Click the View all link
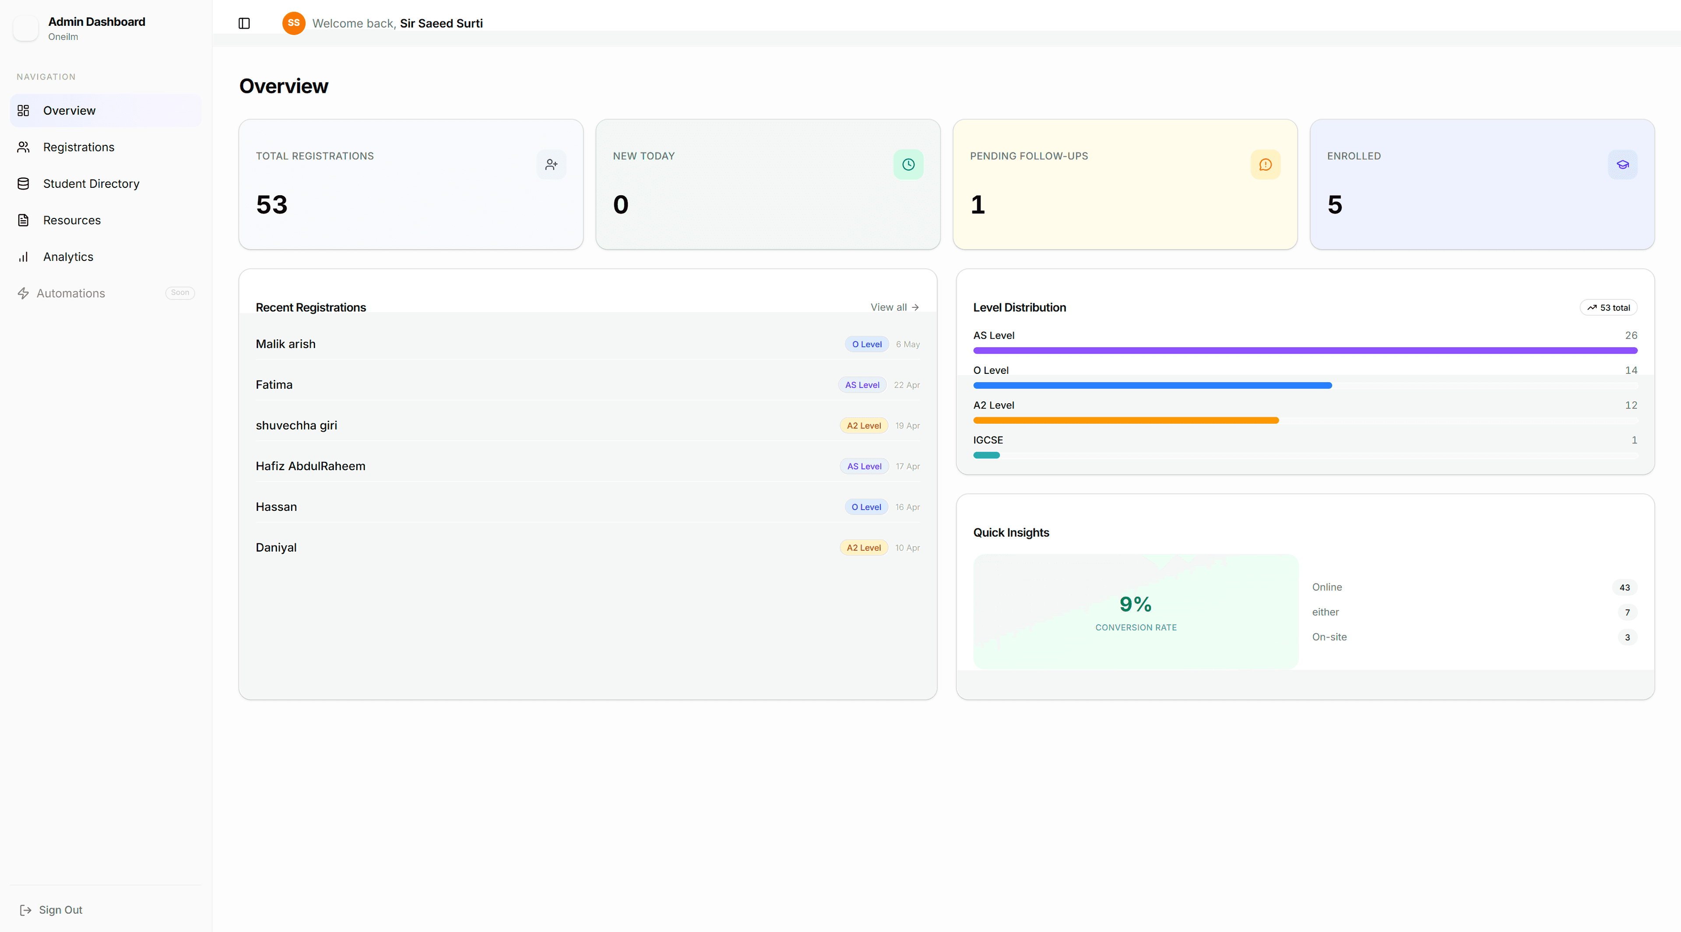 895,307
